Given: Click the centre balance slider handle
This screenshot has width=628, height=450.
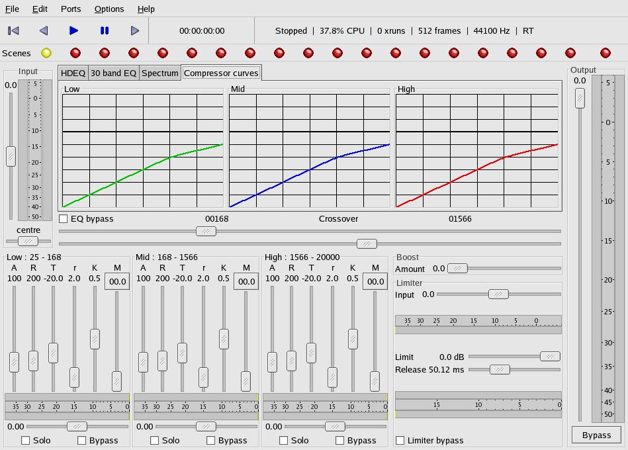Looking at the screenshot, I should click(28, 241).
